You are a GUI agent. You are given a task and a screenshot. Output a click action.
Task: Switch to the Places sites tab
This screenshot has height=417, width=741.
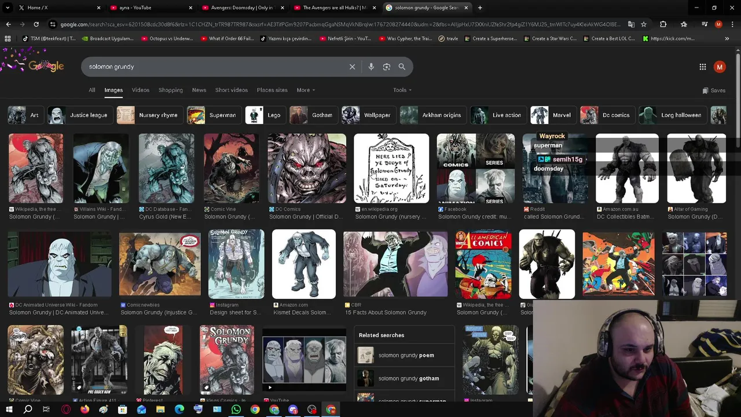point(272,90)
